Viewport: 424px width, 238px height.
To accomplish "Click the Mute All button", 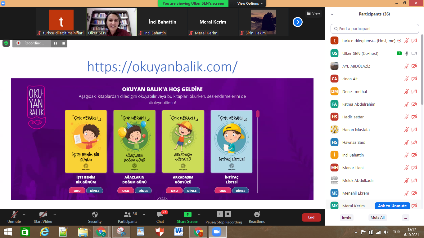I will point(377,218).
